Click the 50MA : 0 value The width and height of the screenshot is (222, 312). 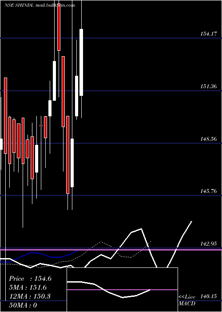(x=23, y=305)
